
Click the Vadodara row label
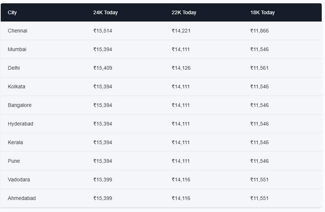[19, 180]
